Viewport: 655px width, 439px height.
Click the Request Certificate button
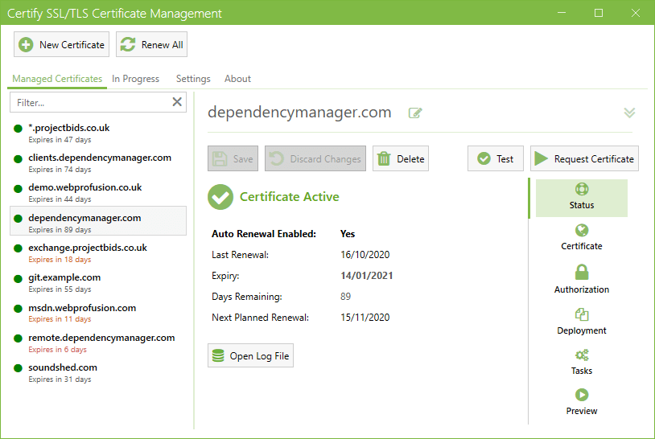coord(584,159)
